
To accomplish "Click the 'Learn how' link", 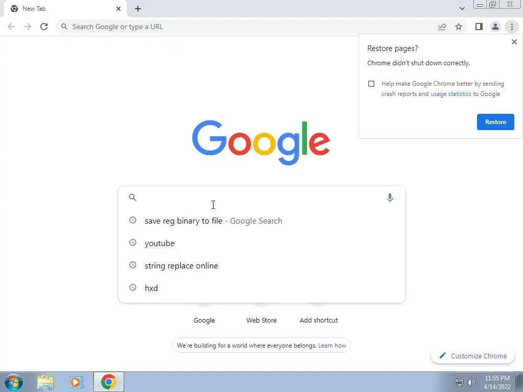I will 332,346.
